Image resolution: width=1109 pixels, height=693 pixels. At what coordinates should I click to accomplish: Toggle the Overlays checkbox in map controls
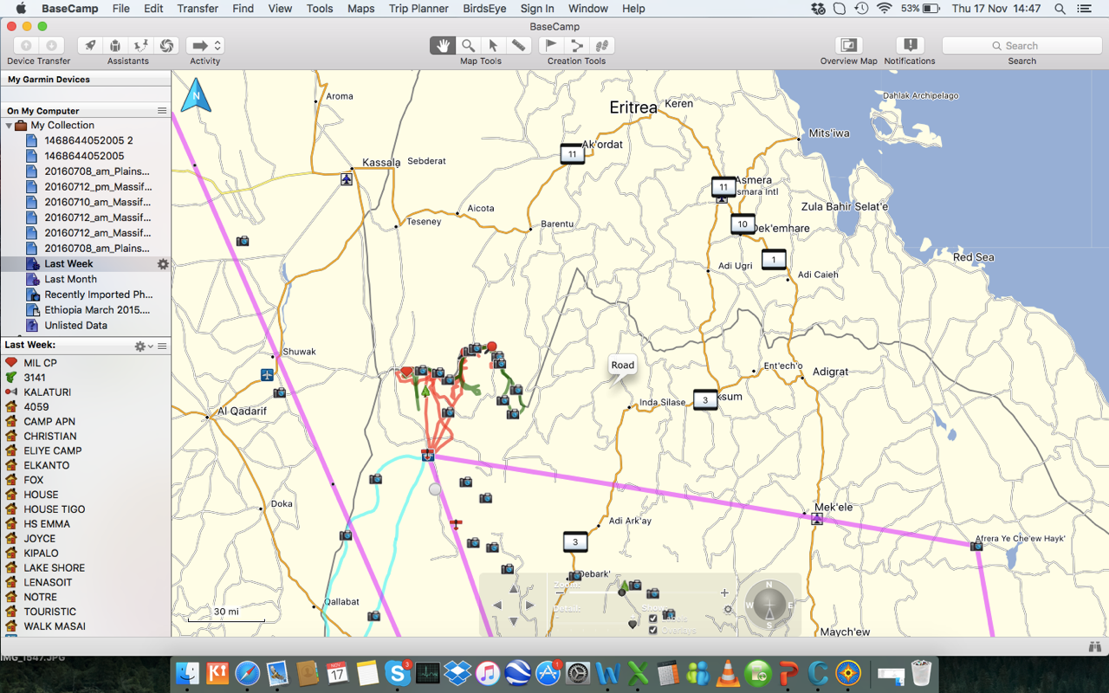pyautogui.click(x=652, y=630)
